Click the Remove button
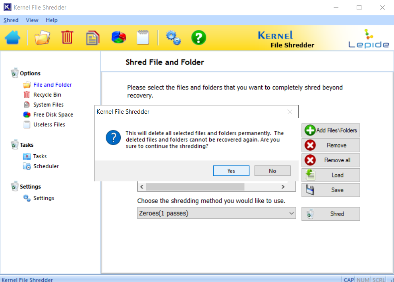The width and height of the screenshot is (394, 282). (x=331, y=145)
